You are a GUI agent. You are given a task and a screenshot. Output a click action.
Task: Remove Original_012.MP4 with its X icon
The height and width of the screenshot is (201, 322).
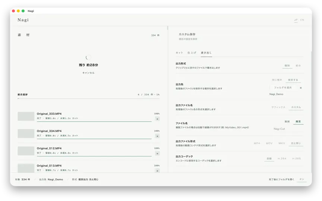(x=157, y=154)
